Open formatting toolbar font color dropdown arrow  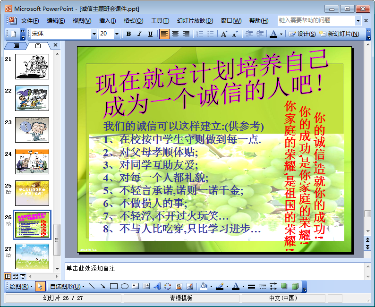(281, 34)
